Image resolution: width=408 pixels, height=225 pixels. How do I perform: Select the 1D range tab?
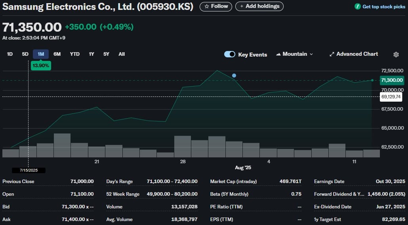pyautogui.click(x=10, y=54)
